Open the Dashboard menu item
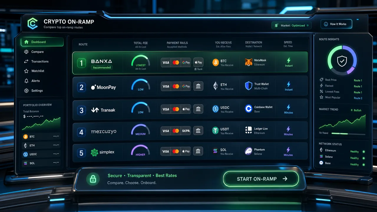The height and width of the screenshot is (212, 377). [x=42, y=42]
